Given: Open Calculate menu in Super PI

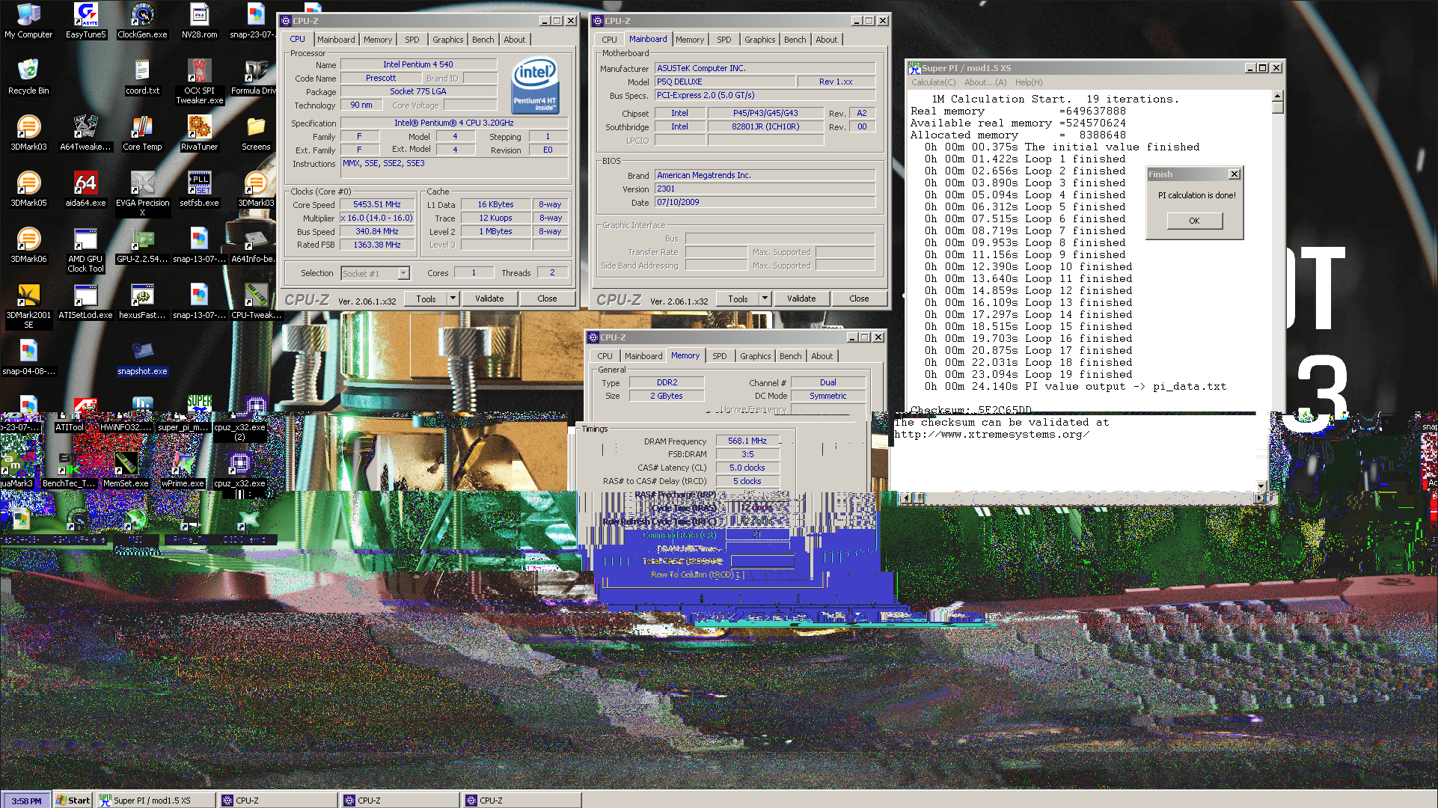Looking at the screenshot, I should 933,82.
